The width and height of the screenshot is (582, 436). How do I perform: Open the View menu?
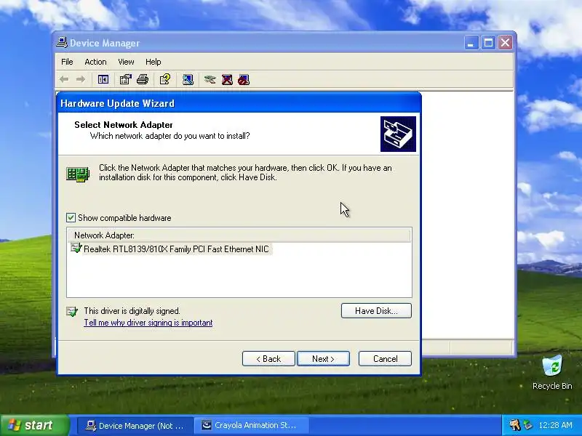[x=126, y=62]
